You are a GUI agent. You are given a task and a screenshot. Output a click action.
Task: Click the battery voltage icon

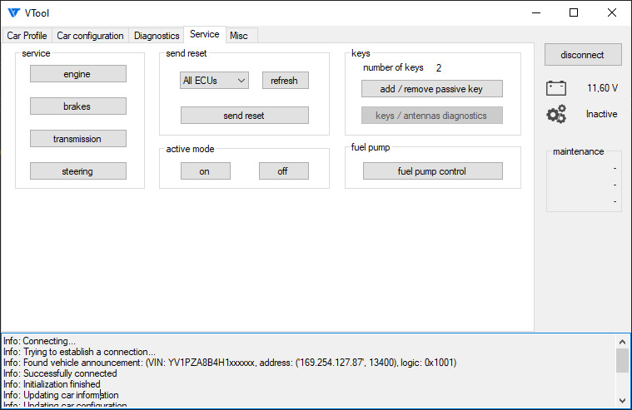(556, 88)
